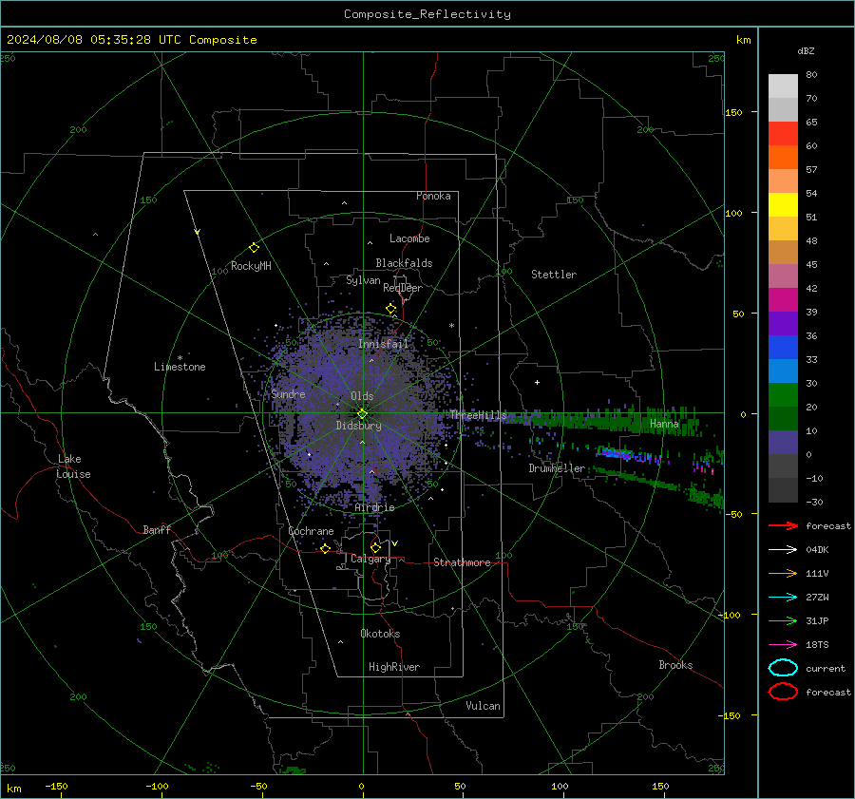Click the yellow diamond marker near RedDeer
This screenshot has width=855, height=799.
pyautogui.click(x=391, y=309)
